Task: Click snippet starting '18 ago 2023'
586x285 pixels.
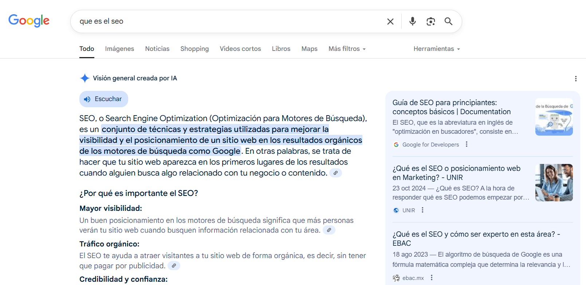Action: click(x=481, y=260)
